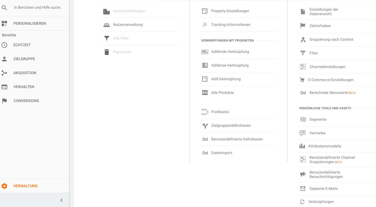Click the Tracking-Informationen .js icon
This screenshot has height=207, width=376.
point(205,24)
